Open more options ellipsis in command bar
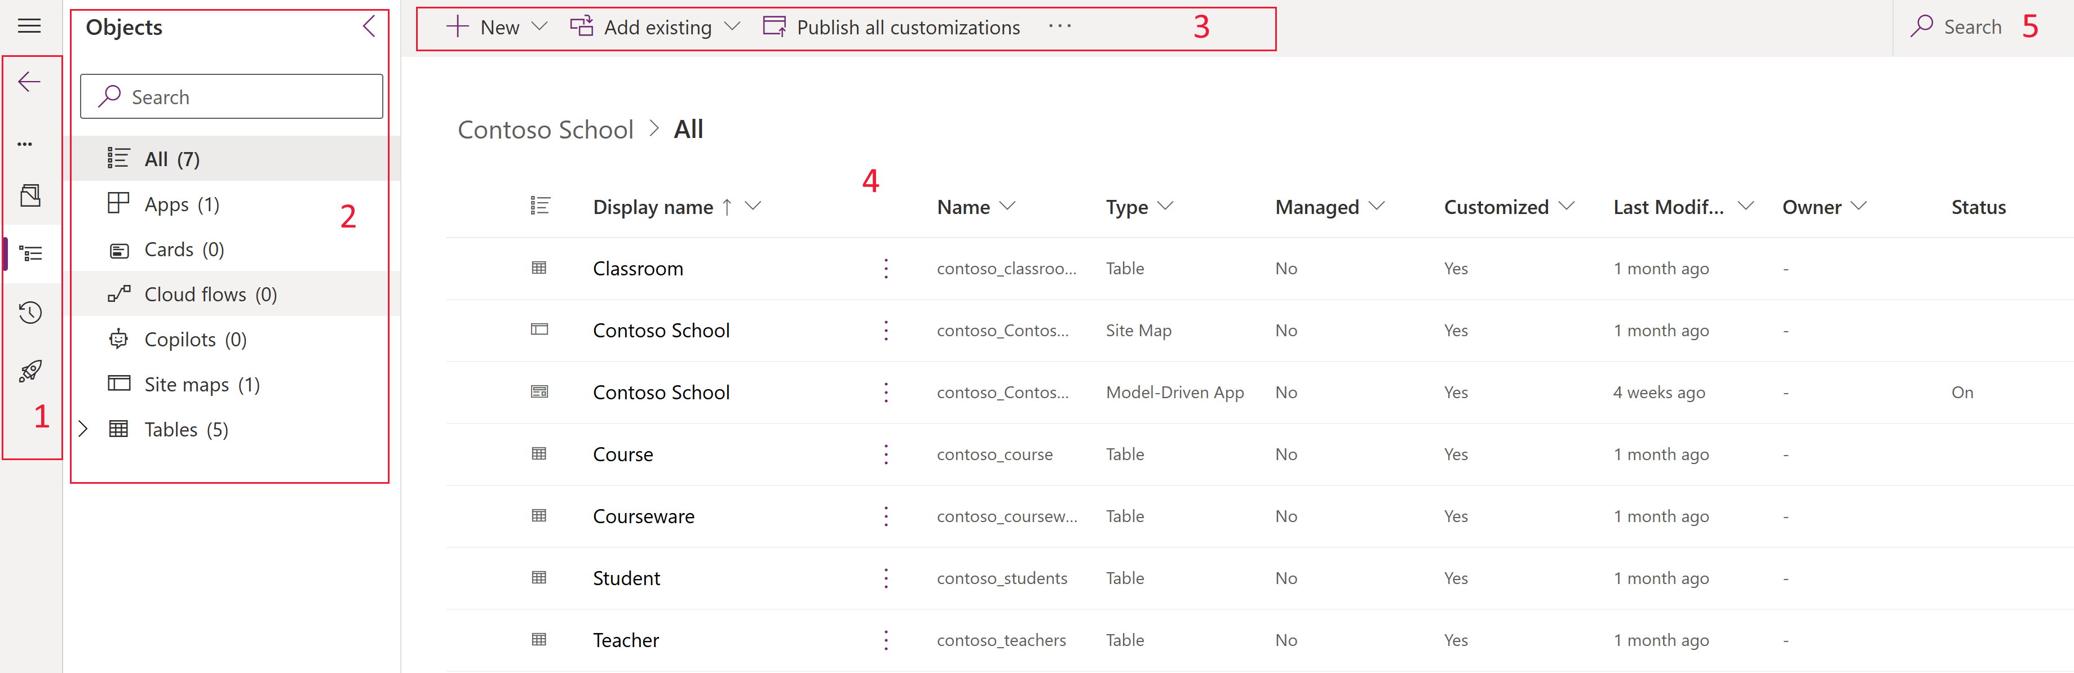This screenshot has width=2074, height=673. 1059,26
